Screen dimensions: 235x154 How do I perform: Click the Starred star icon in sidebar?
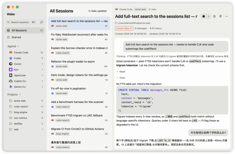click(x=9, y=37)
